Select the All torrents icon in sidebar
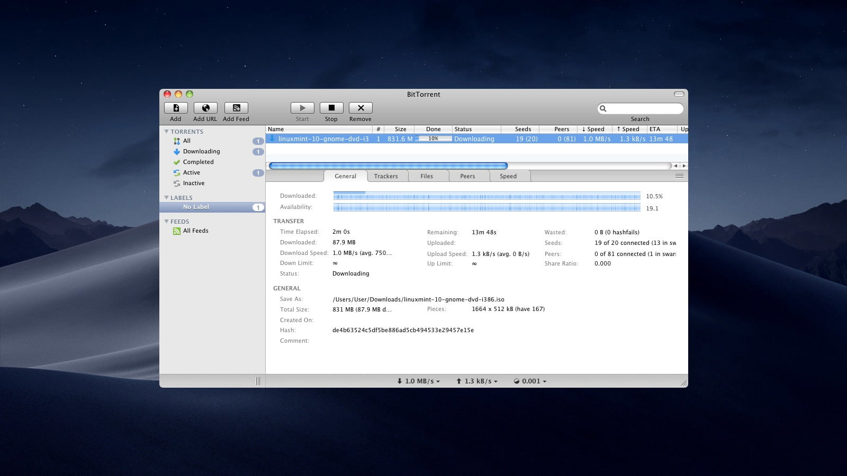The width and height of the screenshot is (847, 476). point(177,141)
